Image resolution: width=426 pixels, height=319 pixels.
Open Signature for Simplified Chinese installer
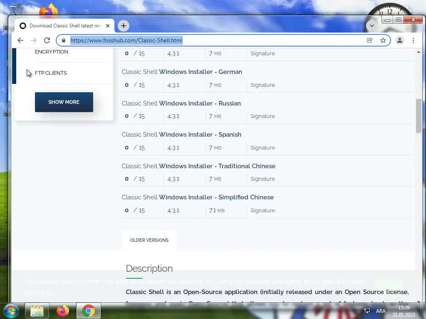(263, 210)
